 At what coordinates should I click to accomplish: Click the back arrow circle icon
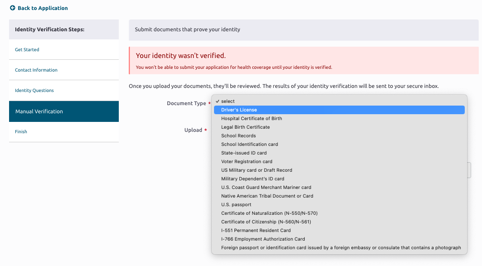[13, 8]
